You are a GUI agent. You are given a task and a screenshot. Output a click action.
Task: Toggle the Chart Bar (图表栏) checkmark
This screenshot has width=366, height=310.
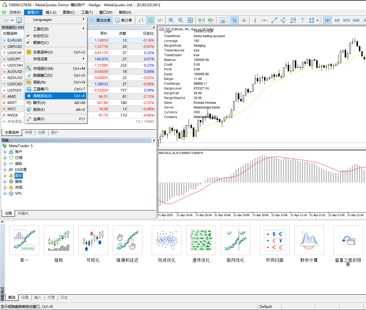(41, 43)
